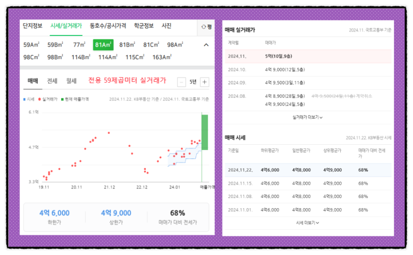
Task: Open the 사진 tab
Action: [x=166, y=26]
